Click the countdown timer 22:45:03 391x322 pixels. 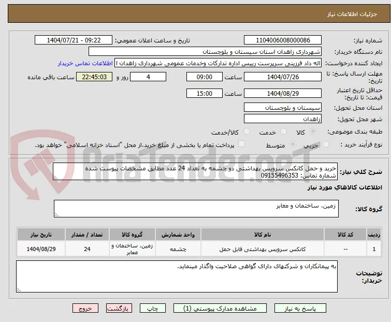(x=94, y=77)
